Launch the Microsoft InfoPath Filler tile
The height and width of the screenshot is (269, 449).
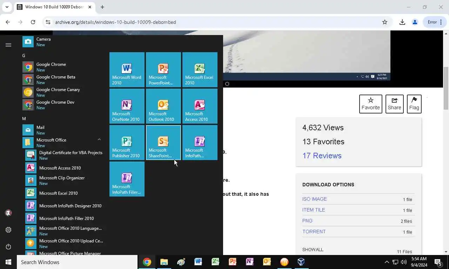(x=127, y=179)
